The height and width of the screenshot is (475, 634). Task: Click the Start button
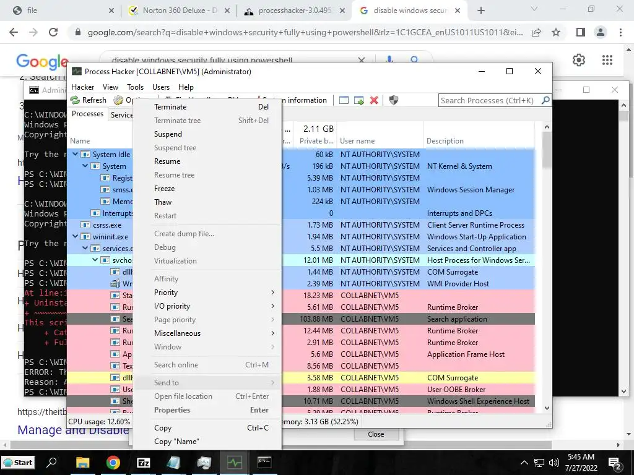[x=18, y=463]
